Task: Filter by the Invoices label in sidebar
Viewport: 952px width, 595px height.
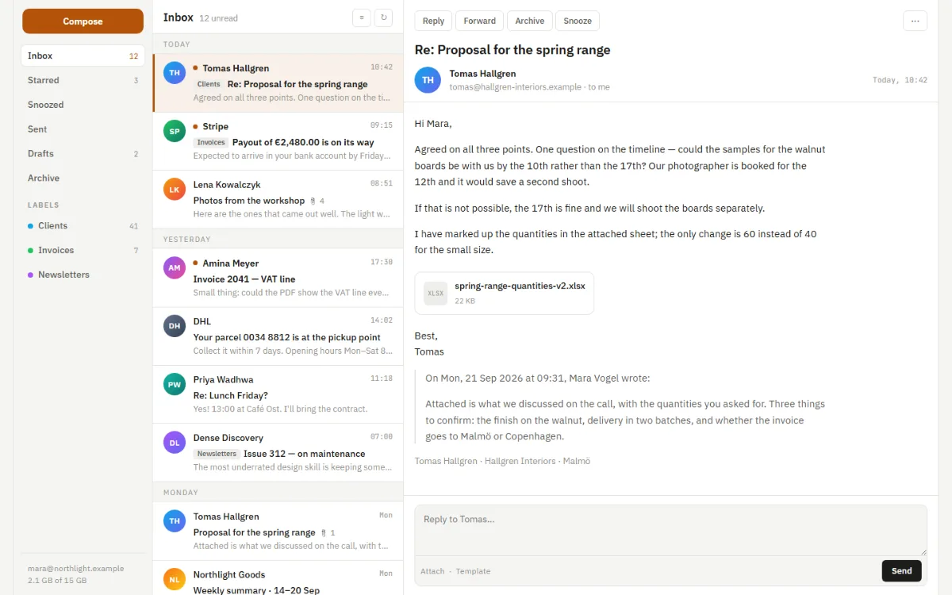Action: click(x=83, y=251)
